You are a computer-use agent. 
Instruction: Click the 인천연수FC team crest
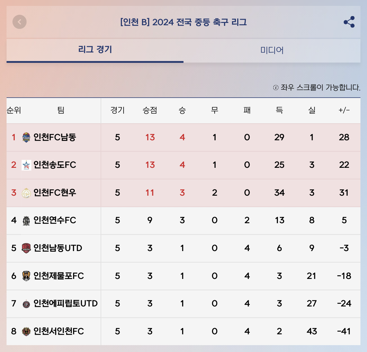pyautogui.click(x=26, y=220)
